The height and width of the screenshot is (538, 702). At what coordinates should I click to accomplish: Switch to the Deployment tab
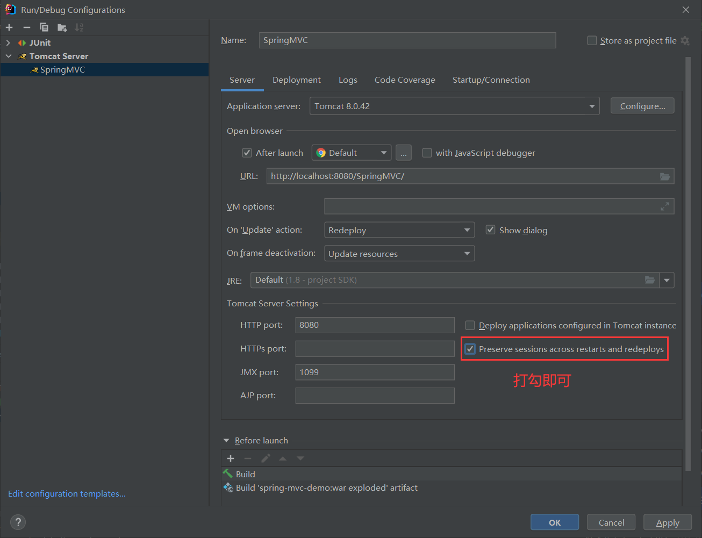point(297,80)
